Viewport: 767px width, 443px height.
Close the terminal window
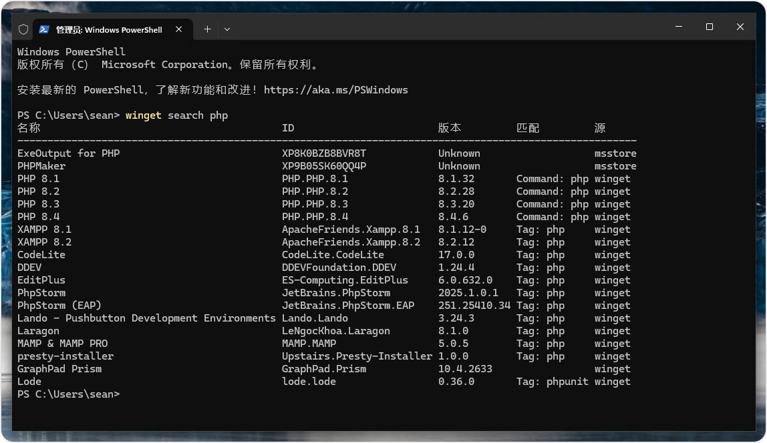click(740, 27)
